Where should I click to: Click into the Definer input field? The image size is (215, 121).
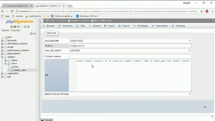point(130,46)
